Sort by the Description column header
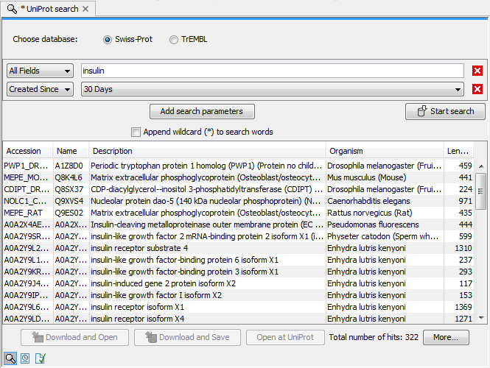The height and width of the screenshot is (368, 490). point(208,152)
